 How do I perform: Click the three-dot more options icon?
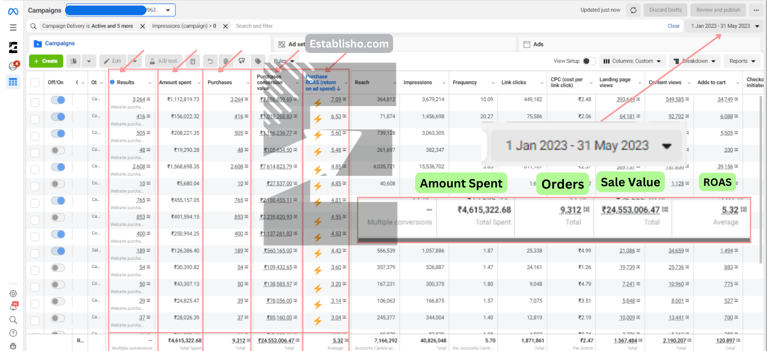[756, 10]
